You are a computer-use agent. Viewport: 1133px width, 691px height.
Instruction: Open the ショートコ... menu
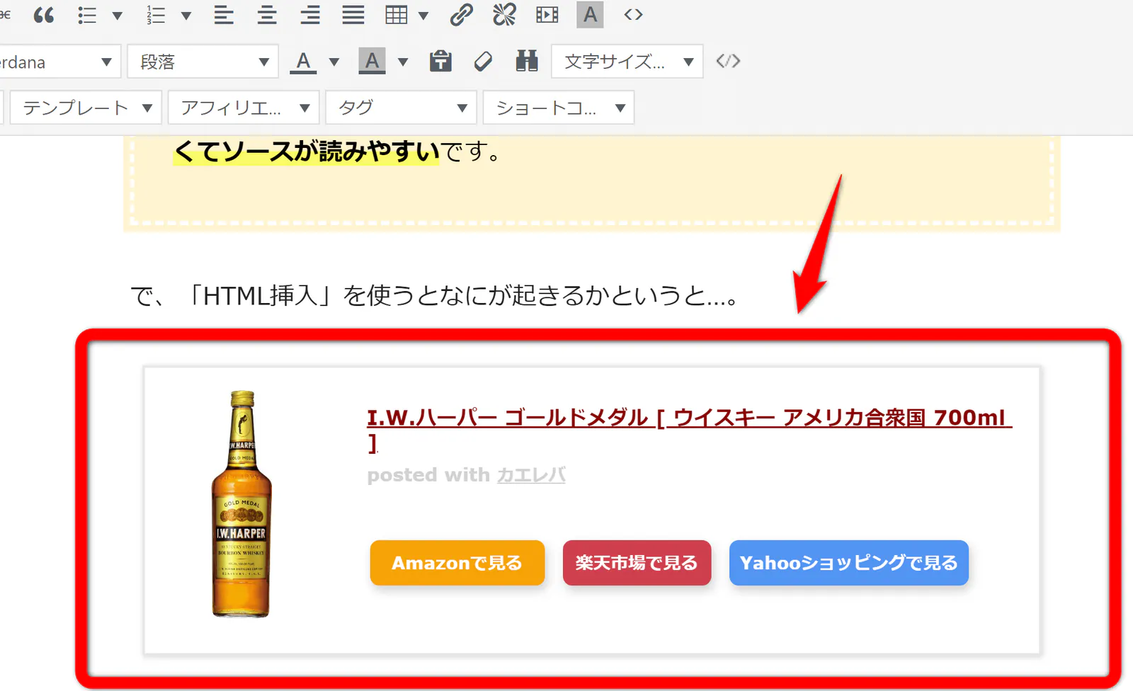pyautogui.click(x=559, y=108)
